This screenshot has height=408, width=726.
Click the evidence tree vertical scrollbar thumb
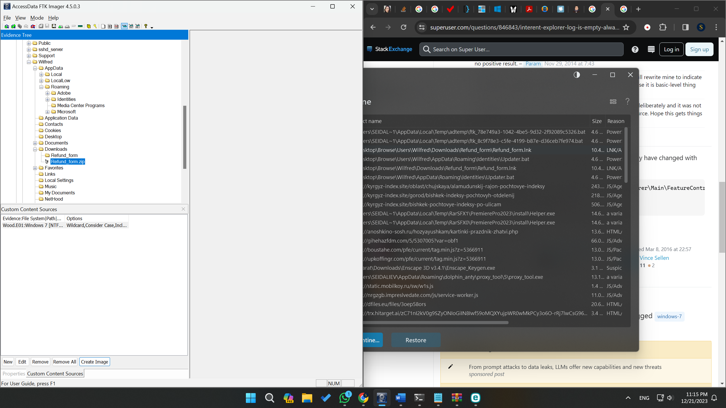[185, 137]
